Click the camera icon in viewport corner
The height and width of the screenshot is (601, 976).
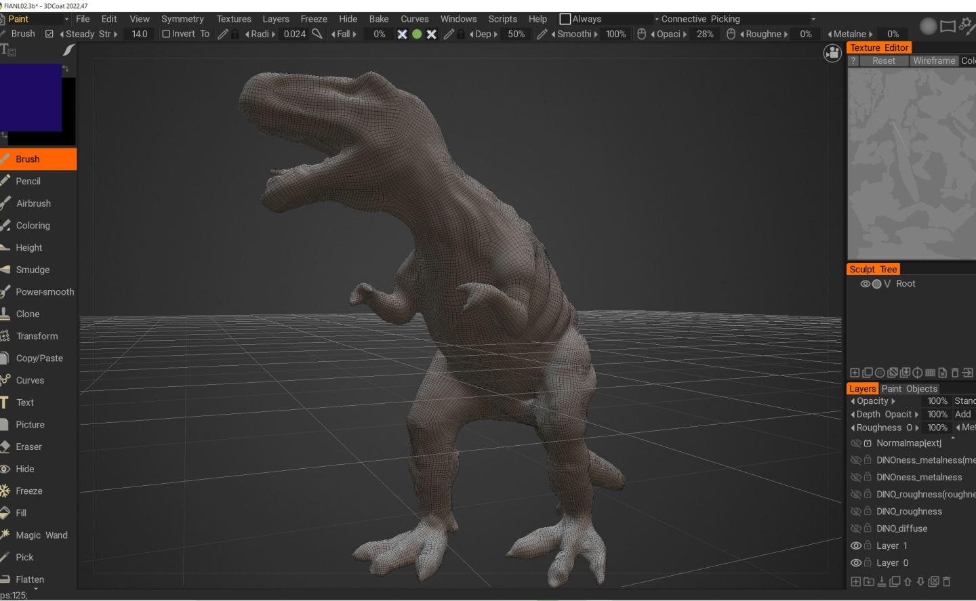[x=832, y=53]
